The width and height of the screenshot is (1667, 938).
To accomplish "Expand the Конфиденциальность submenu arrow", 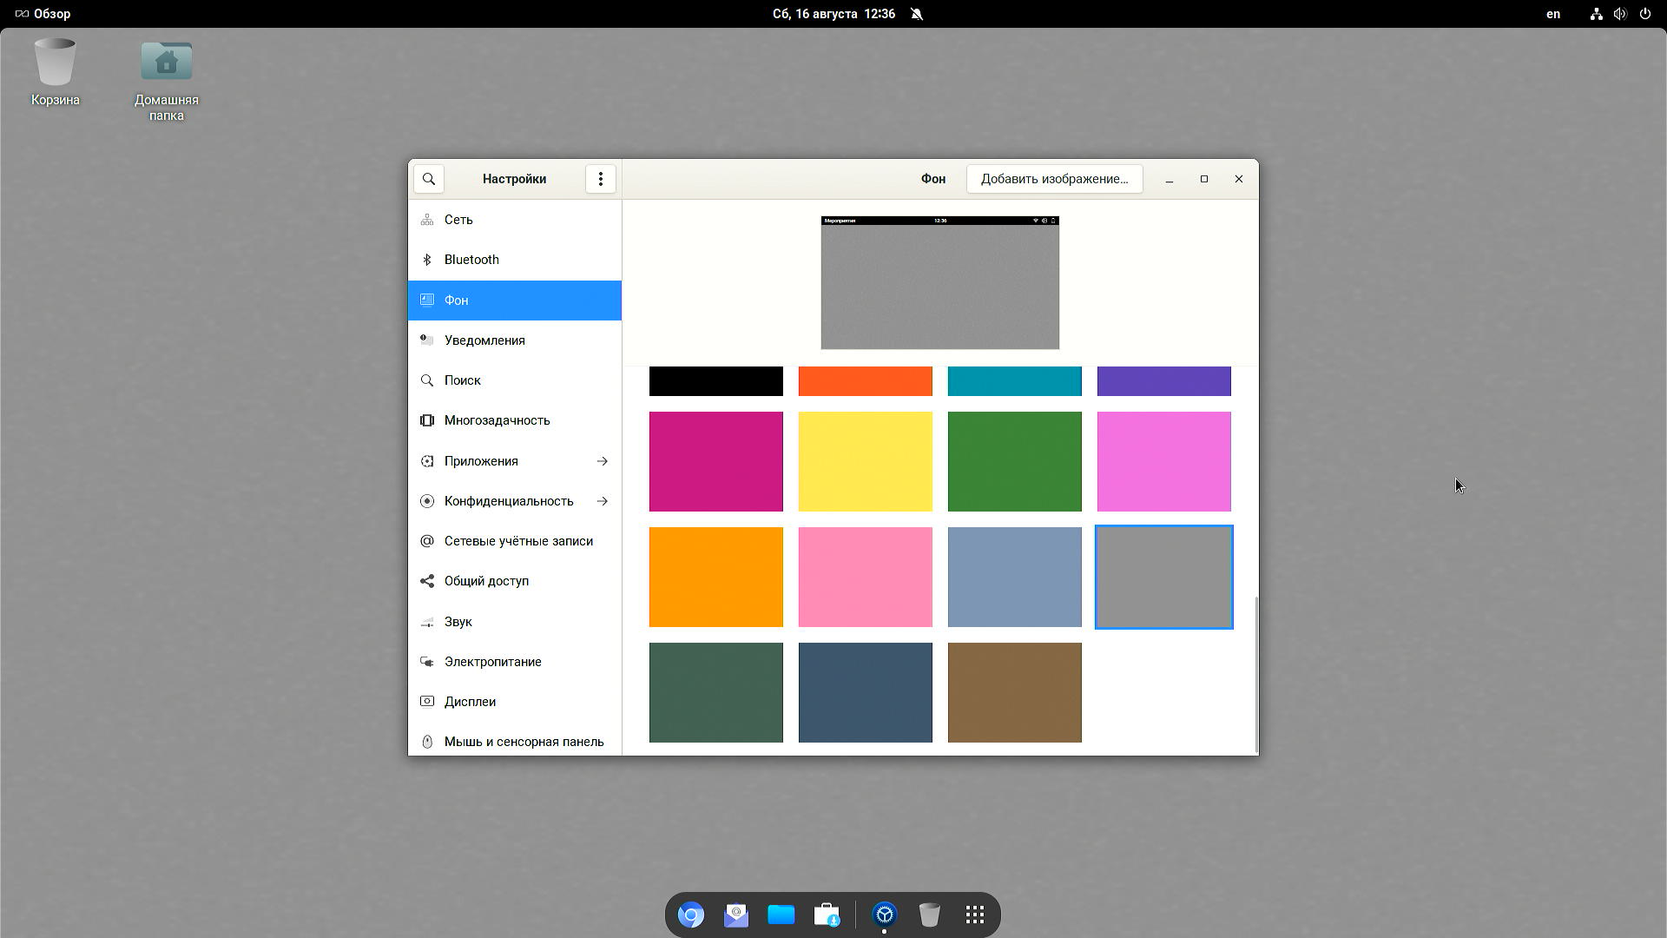I will point(602,501).
